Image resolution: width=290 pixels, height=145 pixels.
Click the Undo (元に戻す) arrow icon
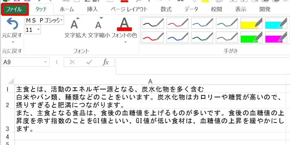pos(12,24)
